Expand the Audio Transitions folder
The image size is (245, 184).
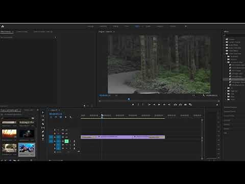coord(225,48)
